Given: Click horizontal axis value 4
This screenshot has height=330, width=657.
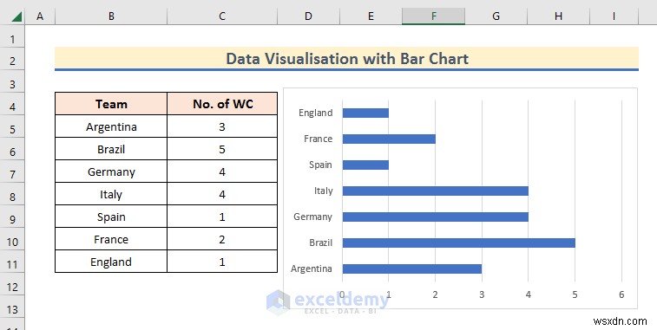Looking at the screenshot, I should point(529,294).
